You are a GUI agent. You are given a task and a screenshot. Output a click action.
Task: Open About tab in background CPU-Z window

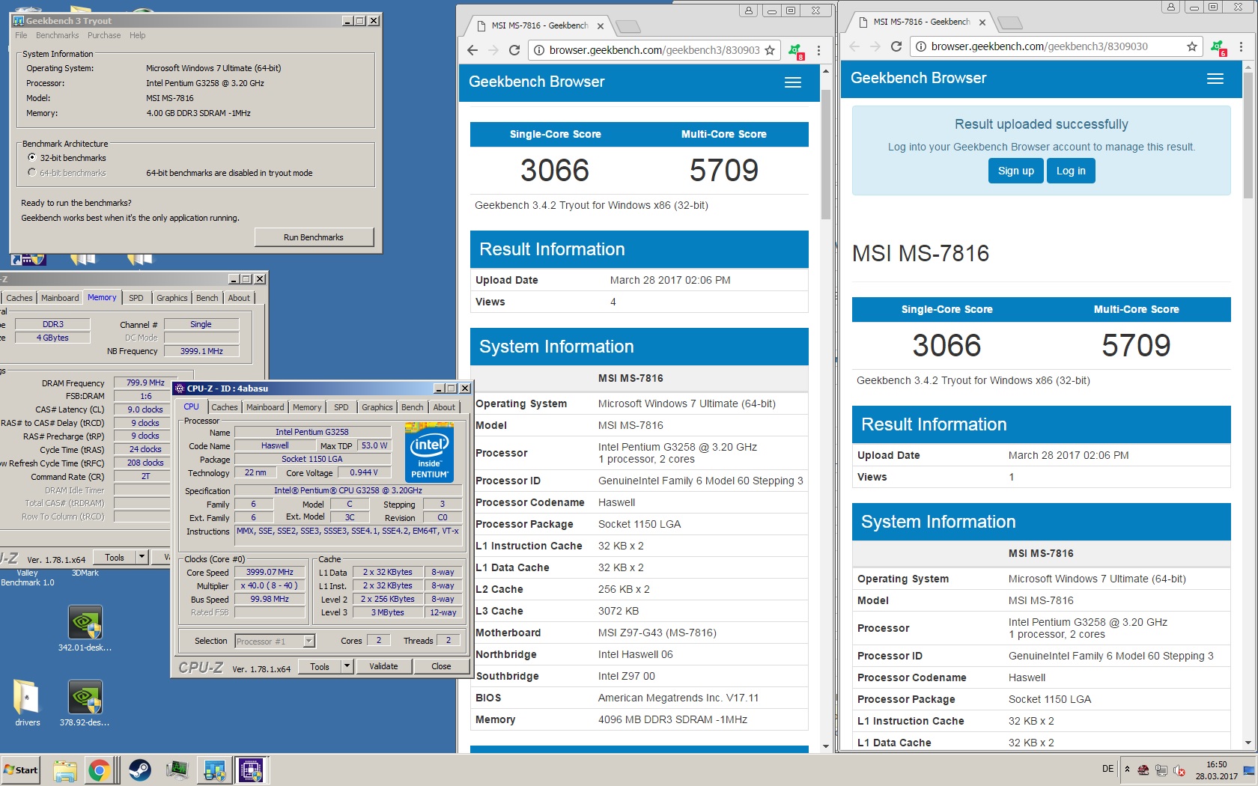239,298
